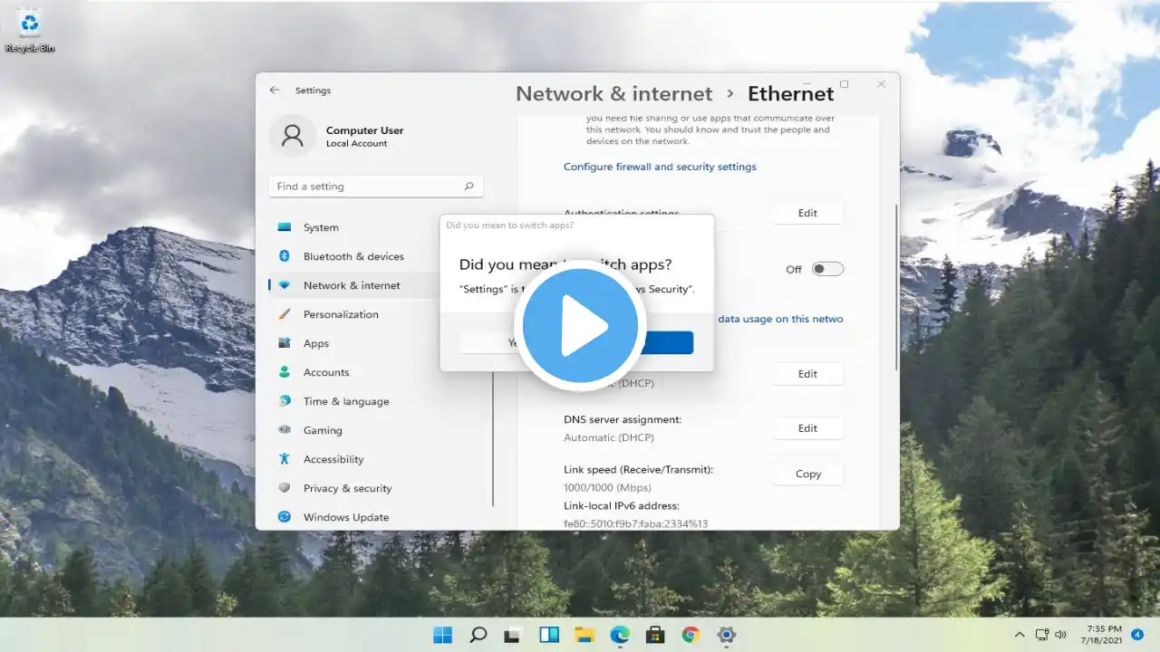Image resolution: width=1160 pixels, height=652 pixels.
Task: Toggle the metered connection switch
Action: [827, 269]
